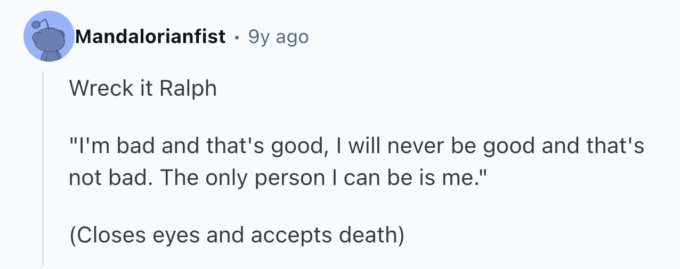Click the "(Closes eyes and accepts death)" line
This screenshot has width=680, height=269.
[x=237, y=234]
